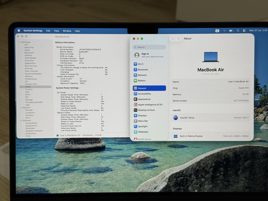This screenshot has height=201, width=268.
Task: Open the System Settings menu
Action: pyautogui.click(x=33, y=31)
